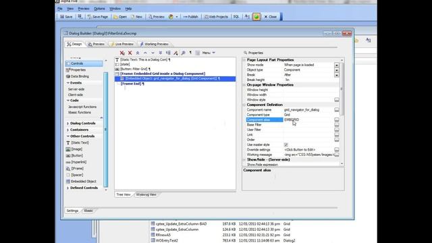432x243 pixels.
Task: Click the binoculars search icon in tree toolbar
Action: tap(183, 53)
